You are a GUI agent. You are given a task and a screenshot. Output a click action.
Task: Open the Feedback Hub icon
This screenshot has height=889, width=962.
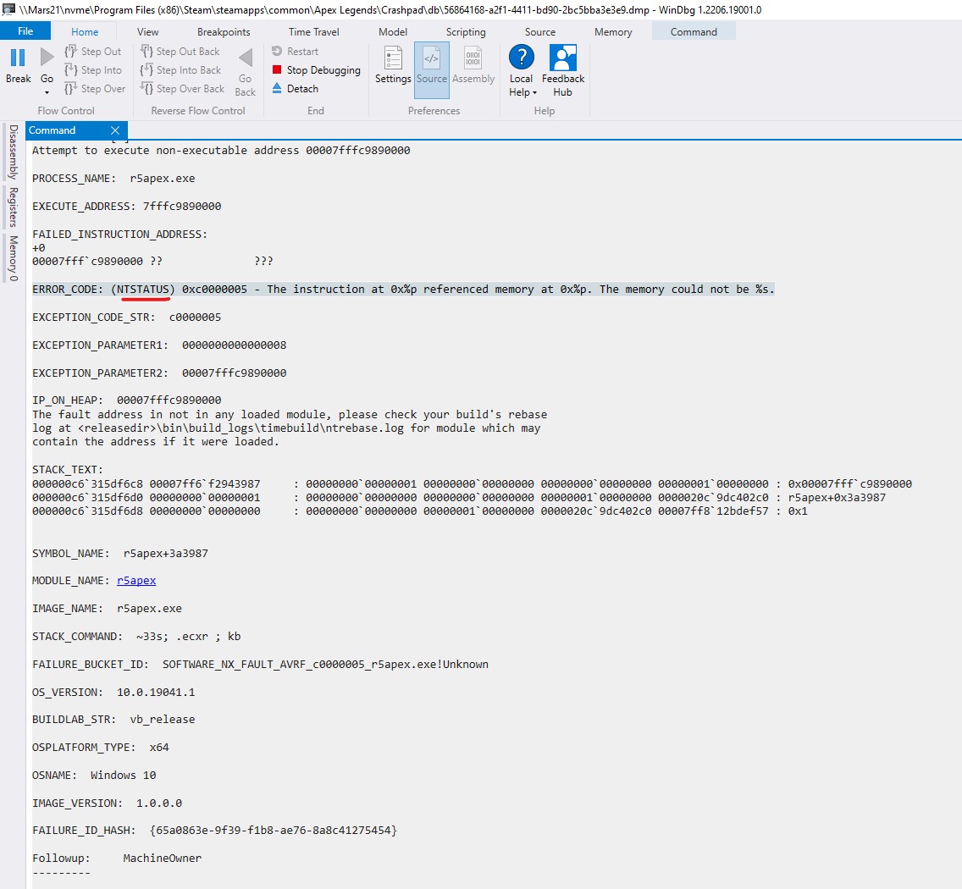click(563, 57)
